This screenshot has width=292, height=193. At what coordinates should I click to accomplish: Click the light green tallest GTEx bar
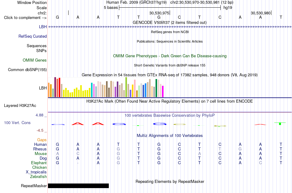[x=126, y=87]
